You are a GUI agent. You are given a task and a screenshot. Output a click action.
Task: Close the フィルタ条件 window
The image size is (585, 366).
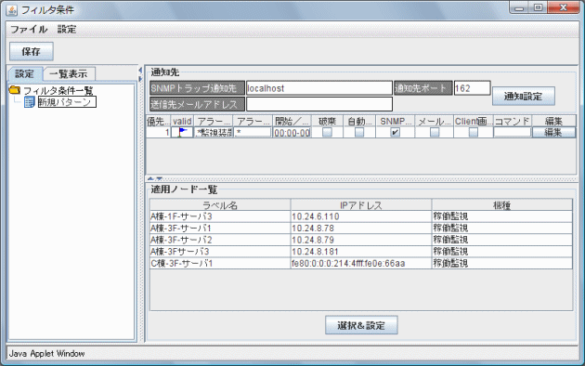click(x=564, y=7)
